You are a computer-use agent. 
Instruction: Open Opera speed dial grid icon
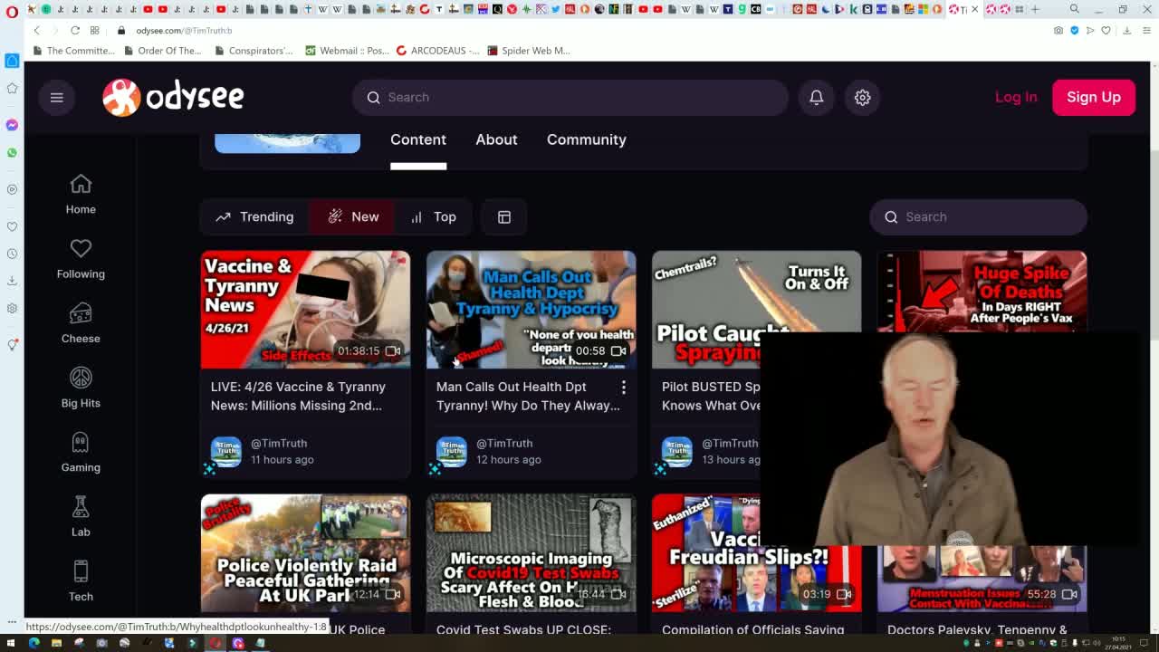click(94, 30)
